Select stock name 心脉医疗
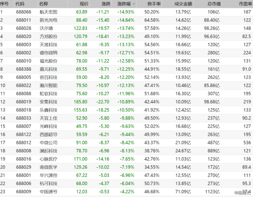253x197 pixels. (48, 159)
